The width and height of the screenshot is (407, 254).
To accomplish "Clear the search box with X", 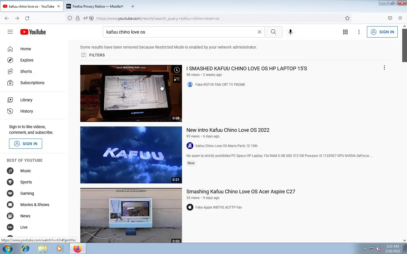I will tap(259, 32).
